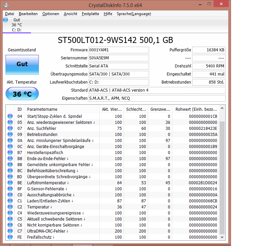Open the Festplatte menu

90,14
